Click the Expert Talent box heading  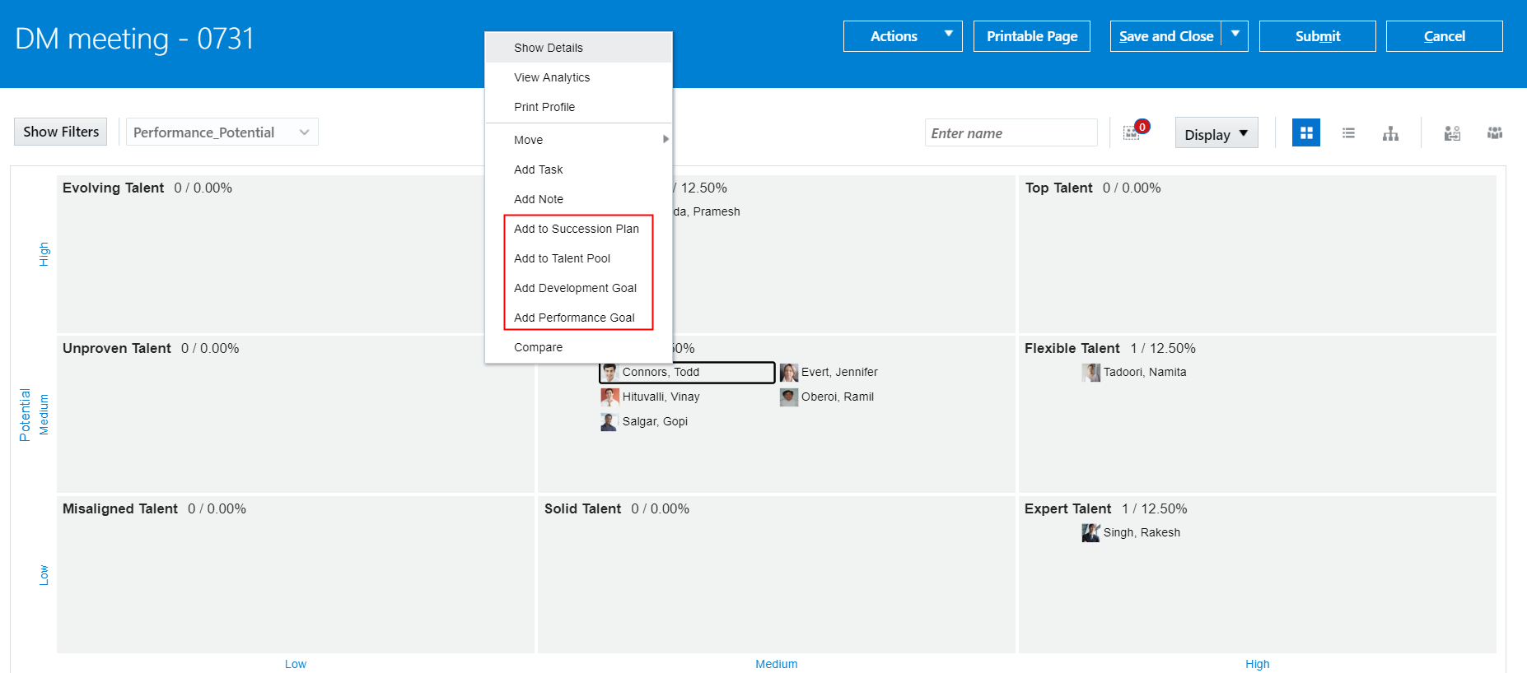pos(1067,508)
